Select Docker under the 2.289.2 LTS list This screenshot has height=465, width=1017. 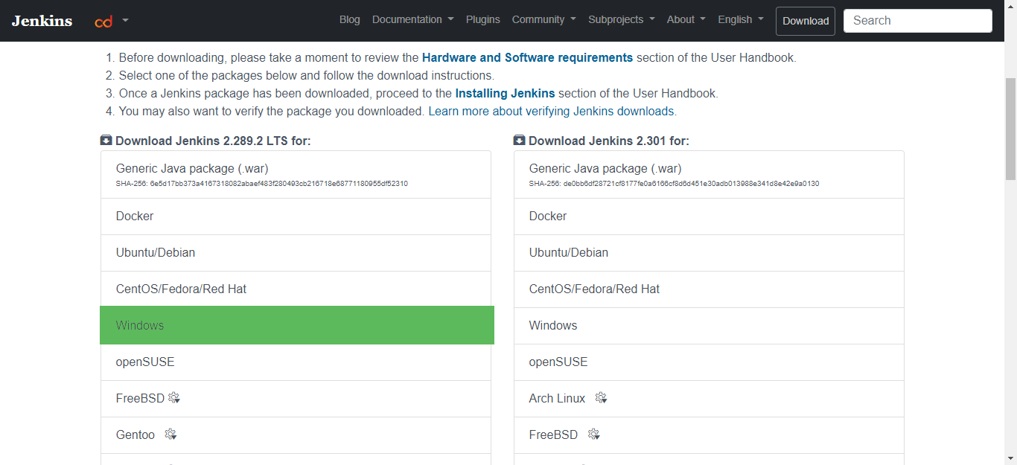296,217
